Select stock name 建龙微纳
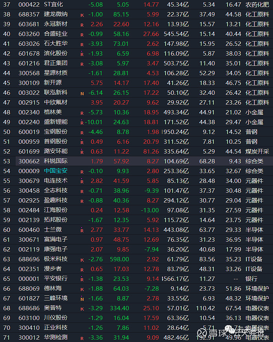This screenshot has width=273, height=342. (56, 14)
